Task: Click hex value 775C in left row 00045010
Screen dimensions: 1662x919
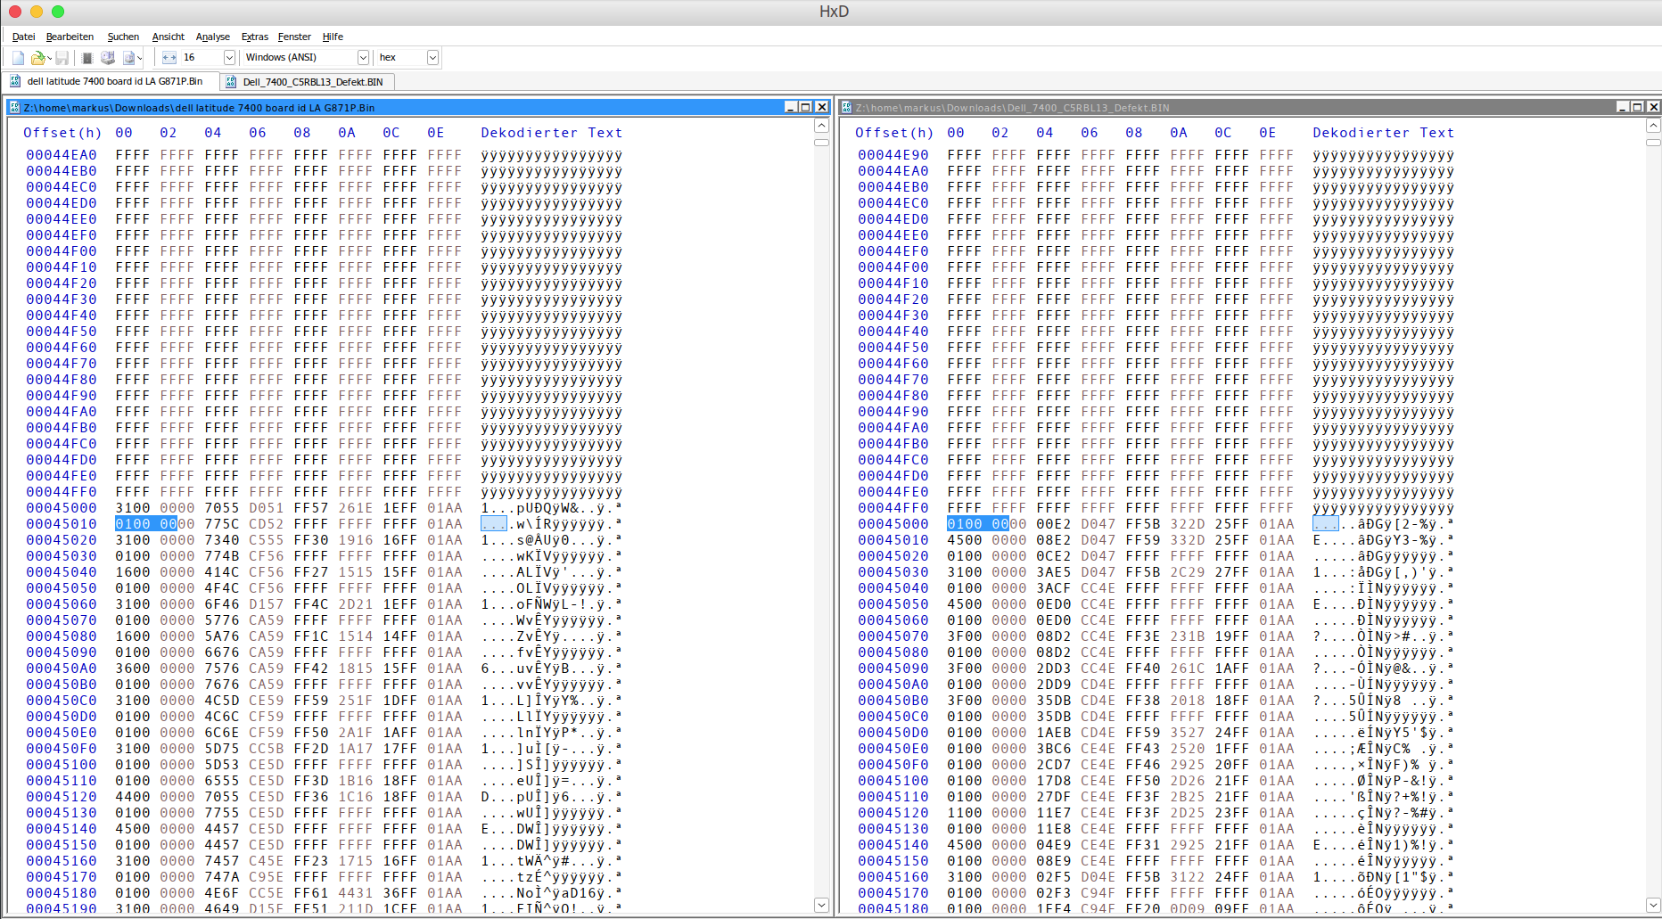Action: click(222, 524)
